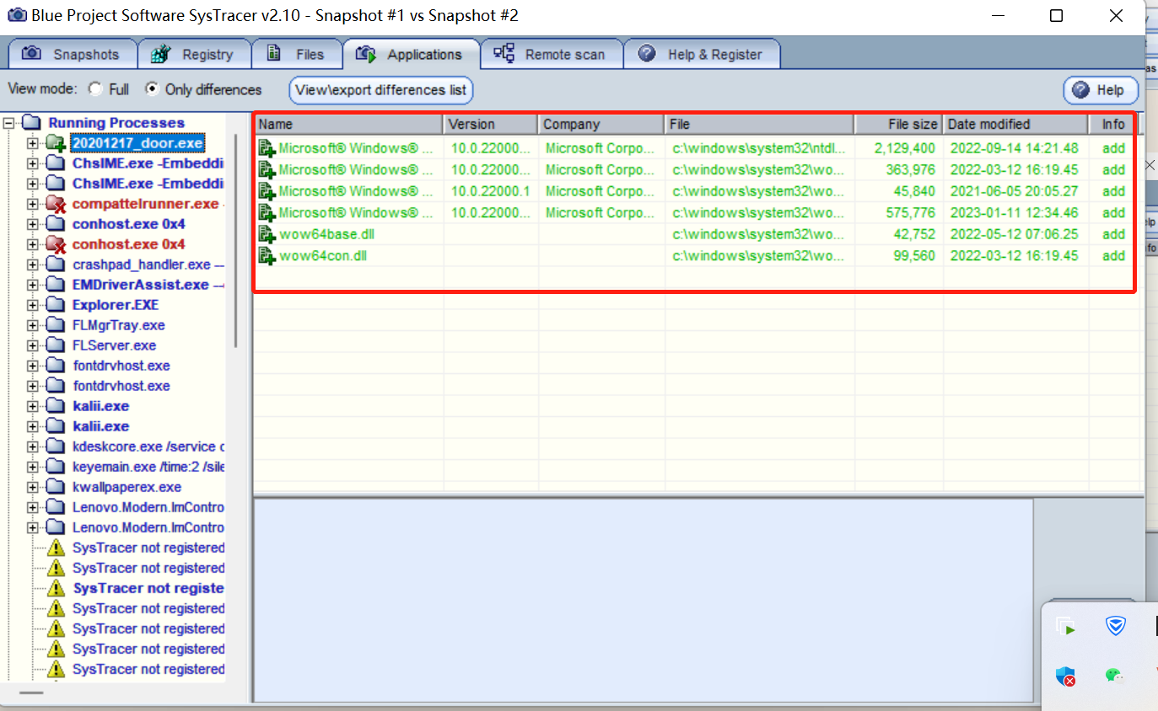Expand the EMDriverAssist.exe node
Screen dimensions: 1158x711
coord(33,285)
